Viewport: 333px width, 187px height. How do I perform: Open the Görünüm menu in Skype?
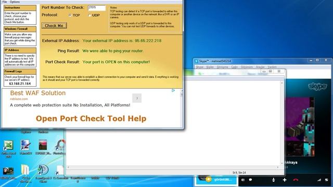coord(247,67)
